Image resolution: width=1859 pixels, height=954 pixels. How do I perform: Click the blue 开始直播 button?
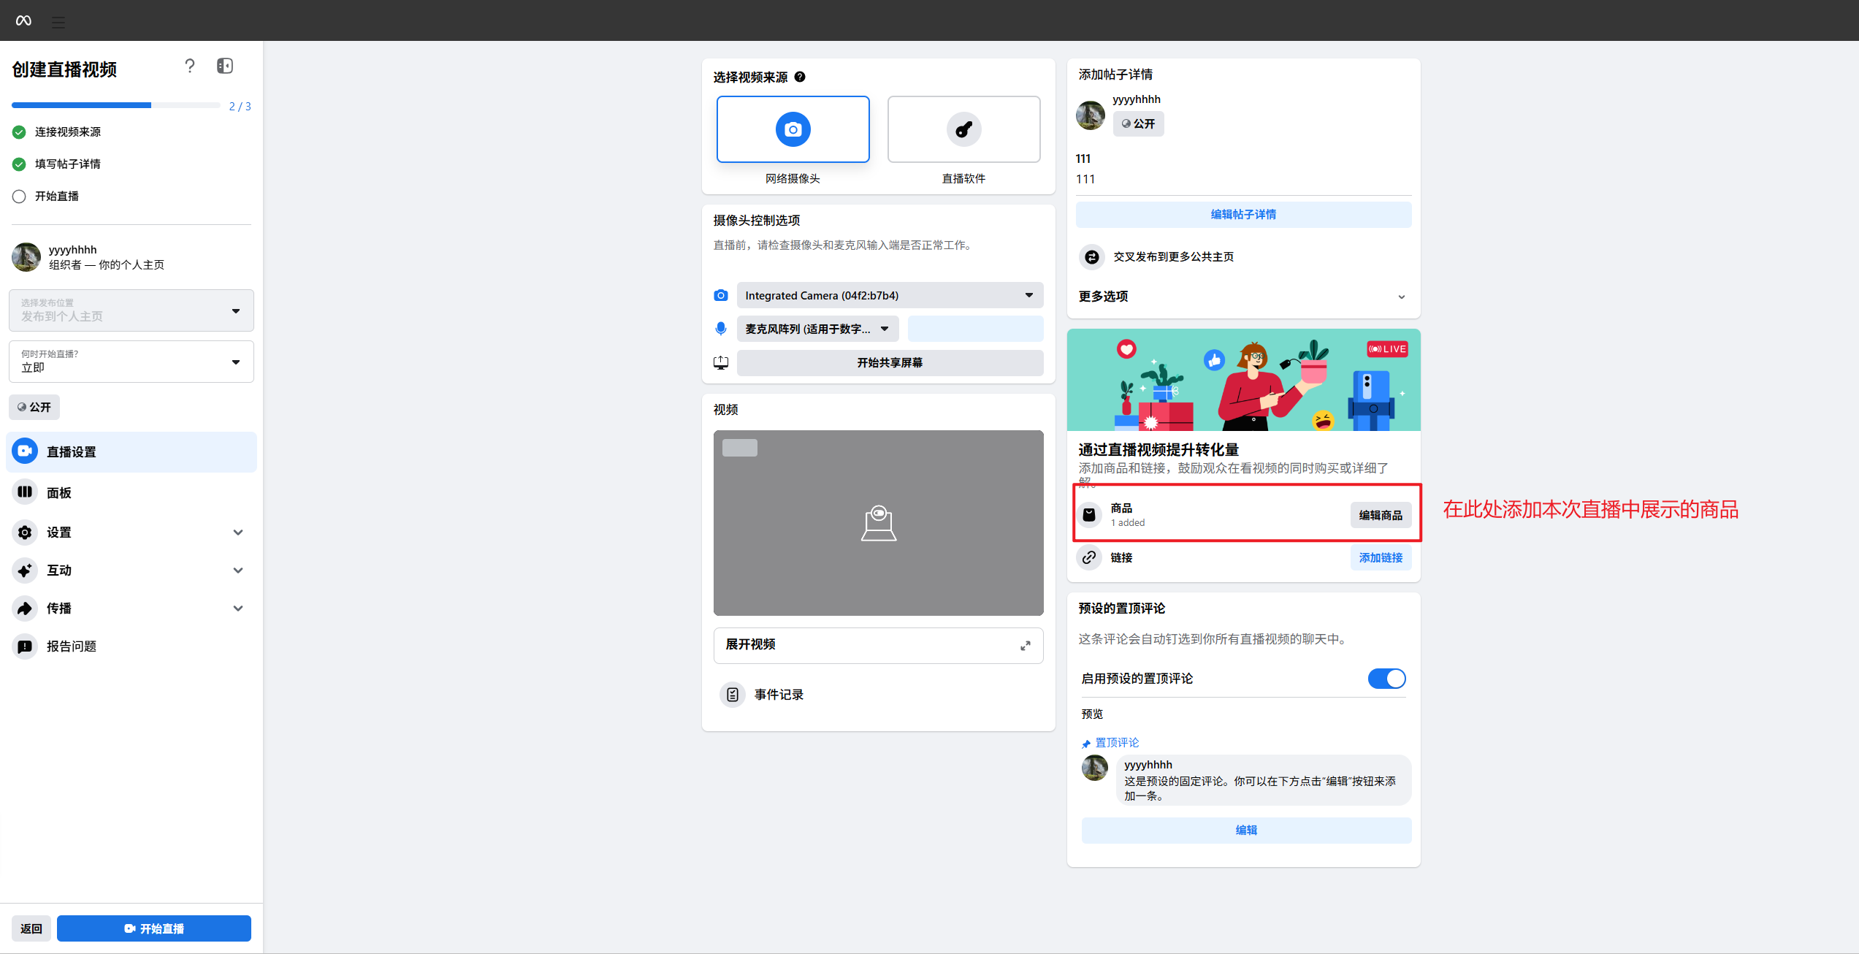[x=154, y=928]
